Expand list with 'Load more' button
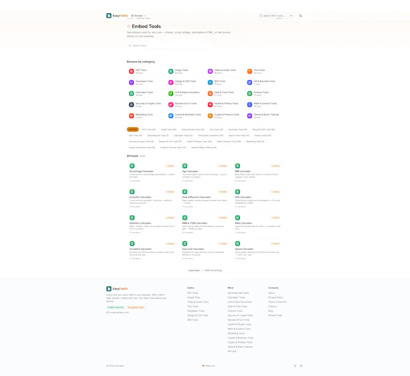This screenshot has height=376, width=410. (204, 270)
